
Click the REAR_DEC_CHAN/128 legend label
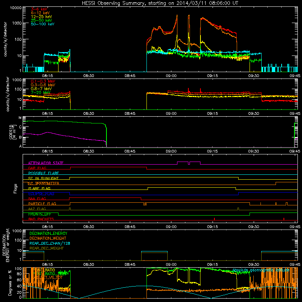tap(50, 243)
